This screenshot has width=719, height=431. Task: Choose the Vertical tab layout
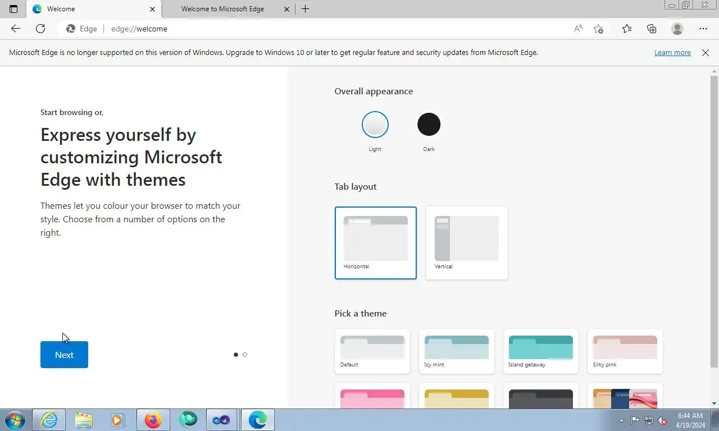pos(467,243)
